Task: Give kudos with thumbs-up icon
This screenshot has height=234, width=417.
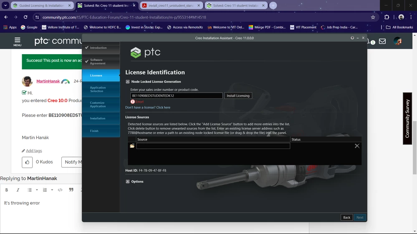Action: click(x=27, y=162)
